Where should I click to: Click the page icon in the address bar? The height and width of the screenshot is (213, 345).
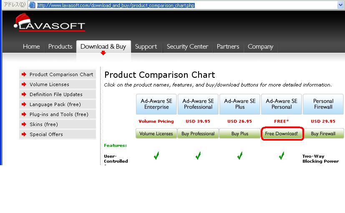pos(32,5)
